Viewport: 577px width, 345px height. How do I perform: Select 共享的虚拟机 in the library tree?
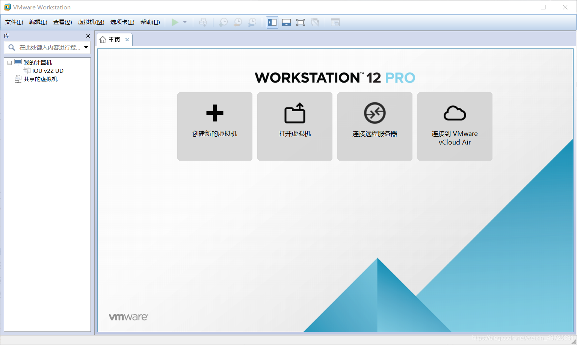[41, 79]
